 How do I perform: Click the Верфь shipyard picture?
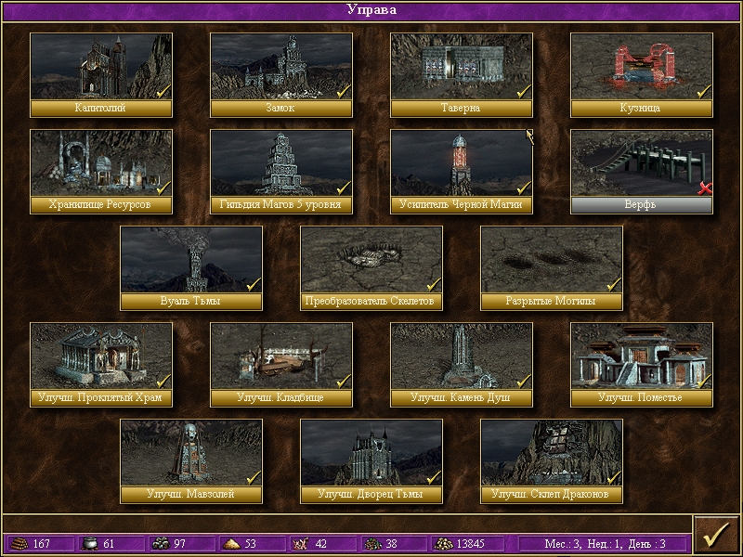[x=642, y=163]
